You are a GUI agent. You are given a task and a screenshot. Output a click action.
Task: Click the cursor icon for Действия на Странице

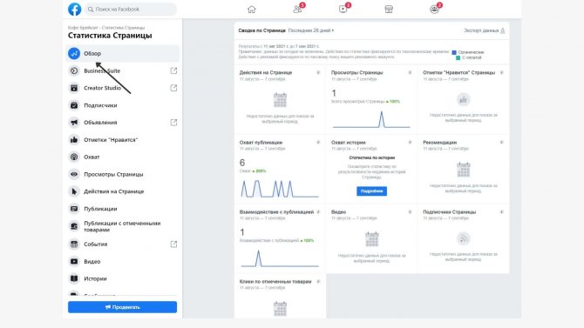click(x=74, y=191)
